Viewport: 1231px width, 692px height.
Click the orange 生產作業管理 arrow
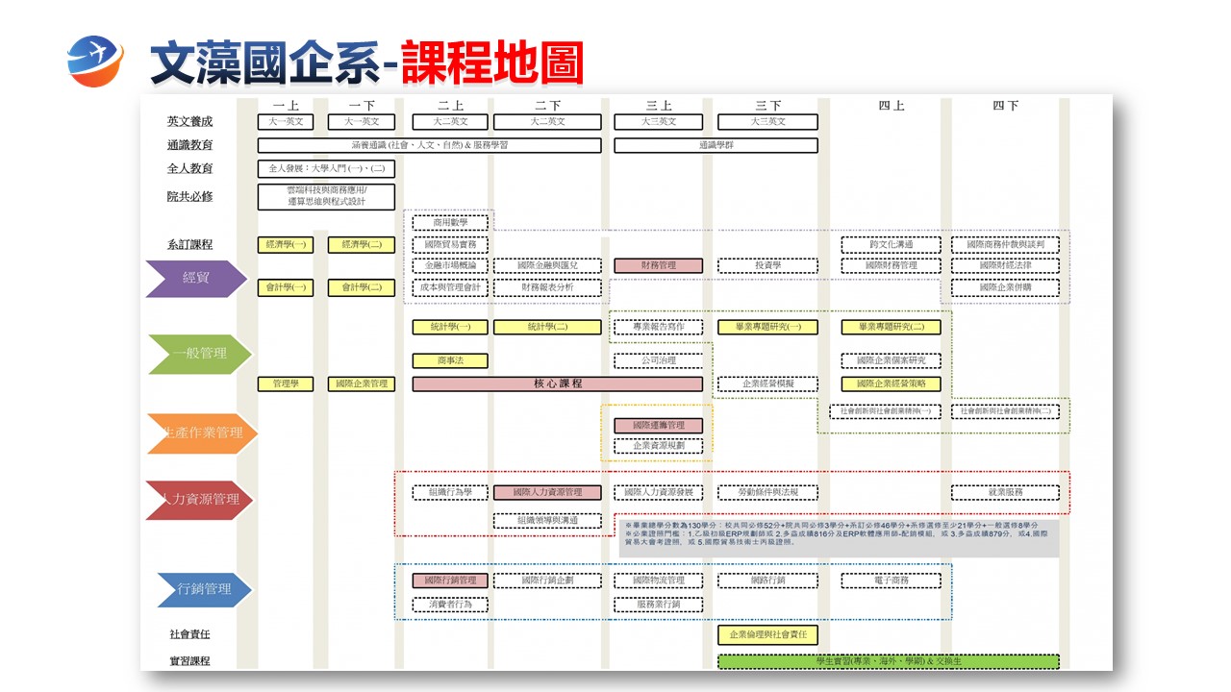pos(201,432)
